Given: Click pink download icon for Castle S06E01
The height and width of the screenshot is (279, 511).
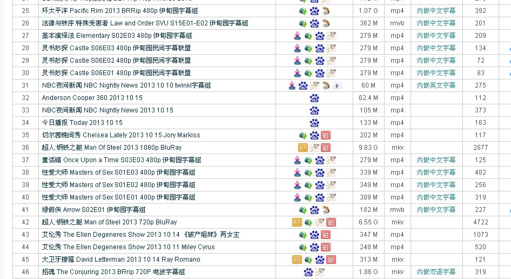Looking at the screenshot, I should (x=297, y=73).
